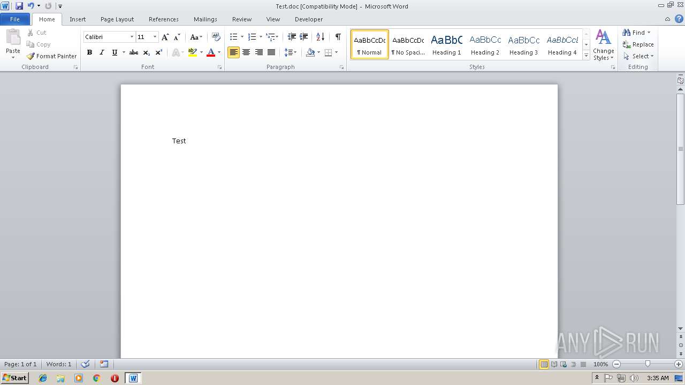Click the Cut scissors icon
The image size is (685, 385).
(x=31, y=33)
